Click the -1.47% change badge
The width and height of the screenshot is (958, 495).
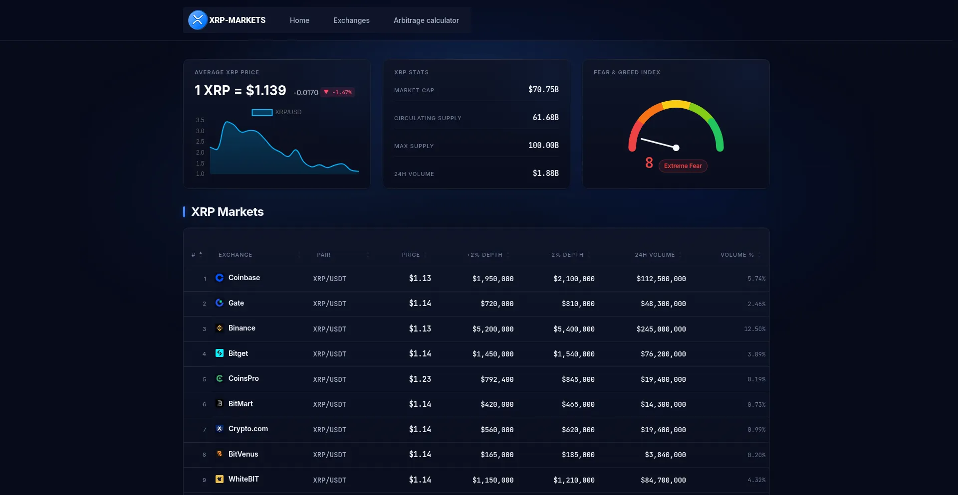(x=338, y=92)
